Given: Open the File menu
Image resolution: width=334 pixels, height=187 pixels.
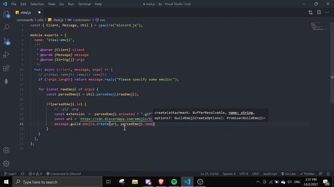Looking at the screenshot, I should point(14,4).
